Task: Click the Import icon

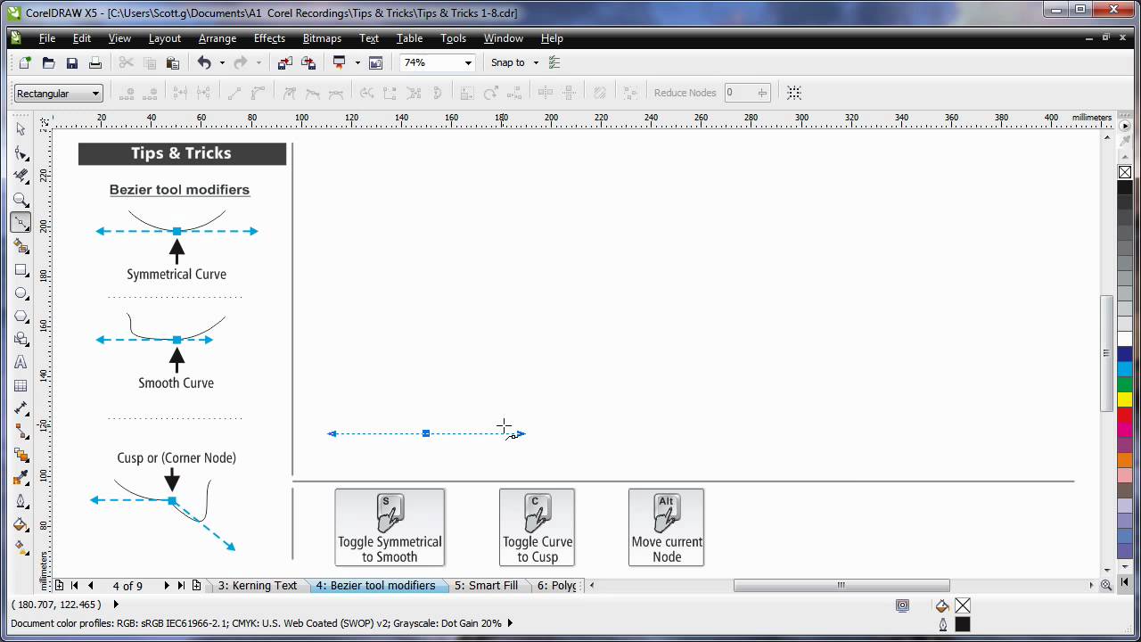Action: click(x=284, y=62)
